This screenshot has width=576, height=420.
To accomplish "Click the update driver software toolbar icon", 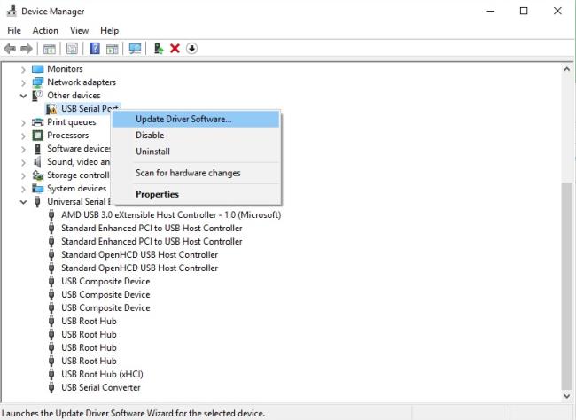I will pos(159,48).
